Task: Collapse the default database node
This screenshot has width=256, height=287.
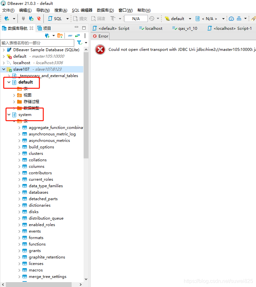Action: pyautogui.click(x=9, y=82)
